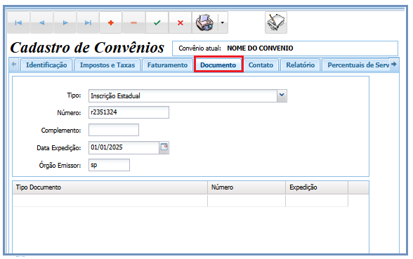Expand the Tipo dropdown list

click(282, 95)
